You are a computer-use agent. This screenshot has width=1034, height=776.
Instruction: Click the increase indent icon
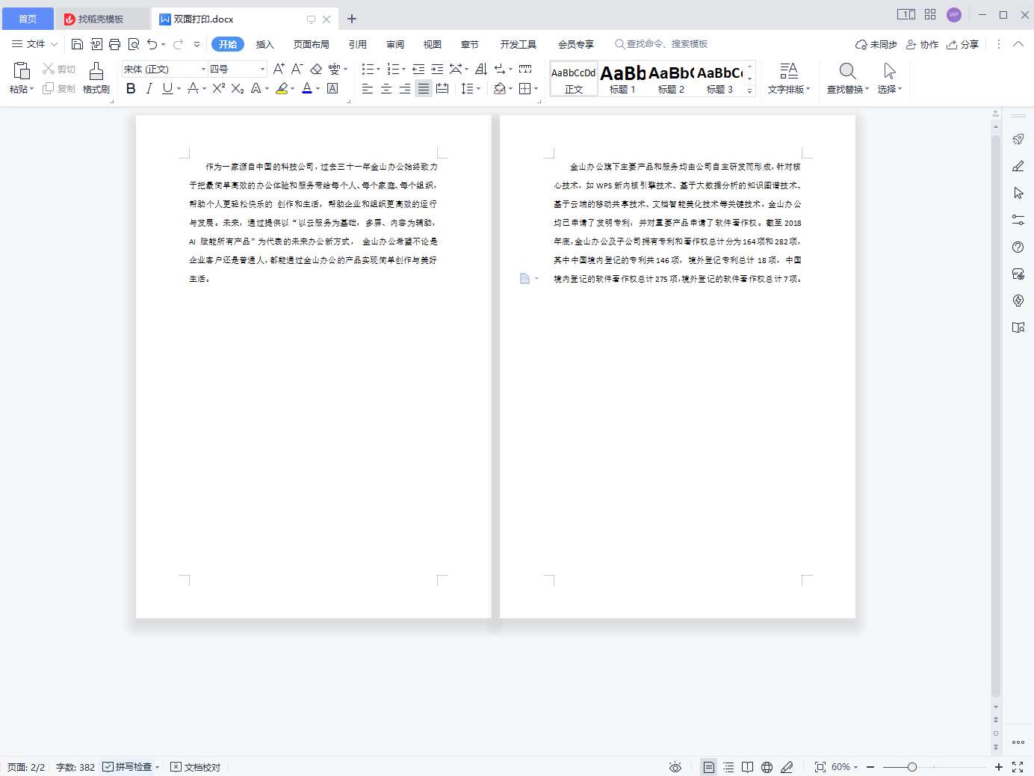coord(437,69)
